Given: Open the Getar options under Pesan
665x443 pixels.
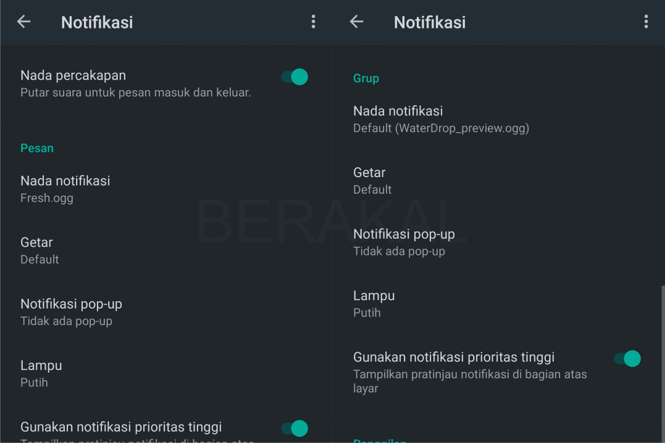Looking at the screenshot, I should pyautogui.click(x=36, y=242).
